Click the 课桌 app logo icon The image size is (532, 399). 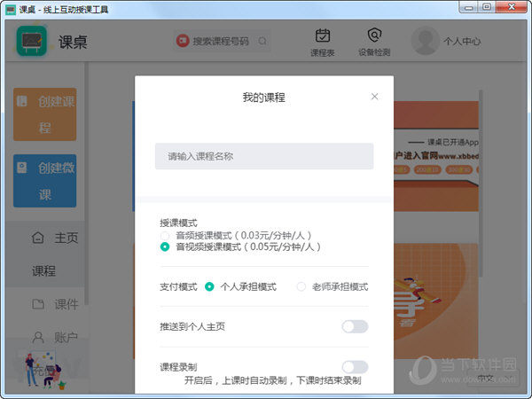pos(31,41)
